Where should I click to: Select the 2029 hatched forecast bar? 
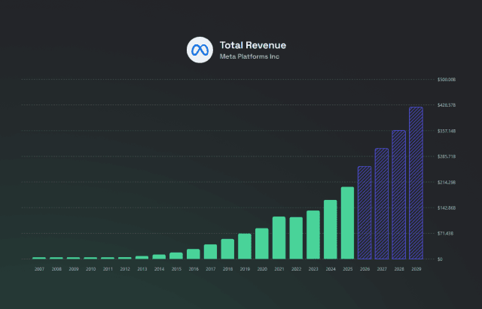[x=416, y=183]
